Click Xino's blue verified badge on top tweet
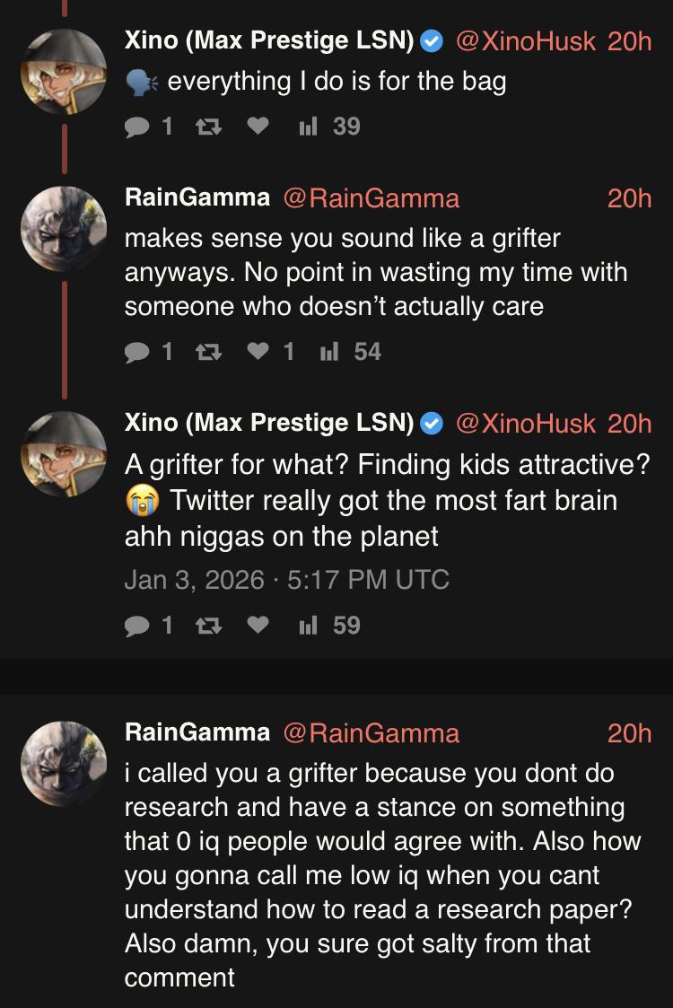The width and height of the screenshot is (673, 1008). click(432, 41)
